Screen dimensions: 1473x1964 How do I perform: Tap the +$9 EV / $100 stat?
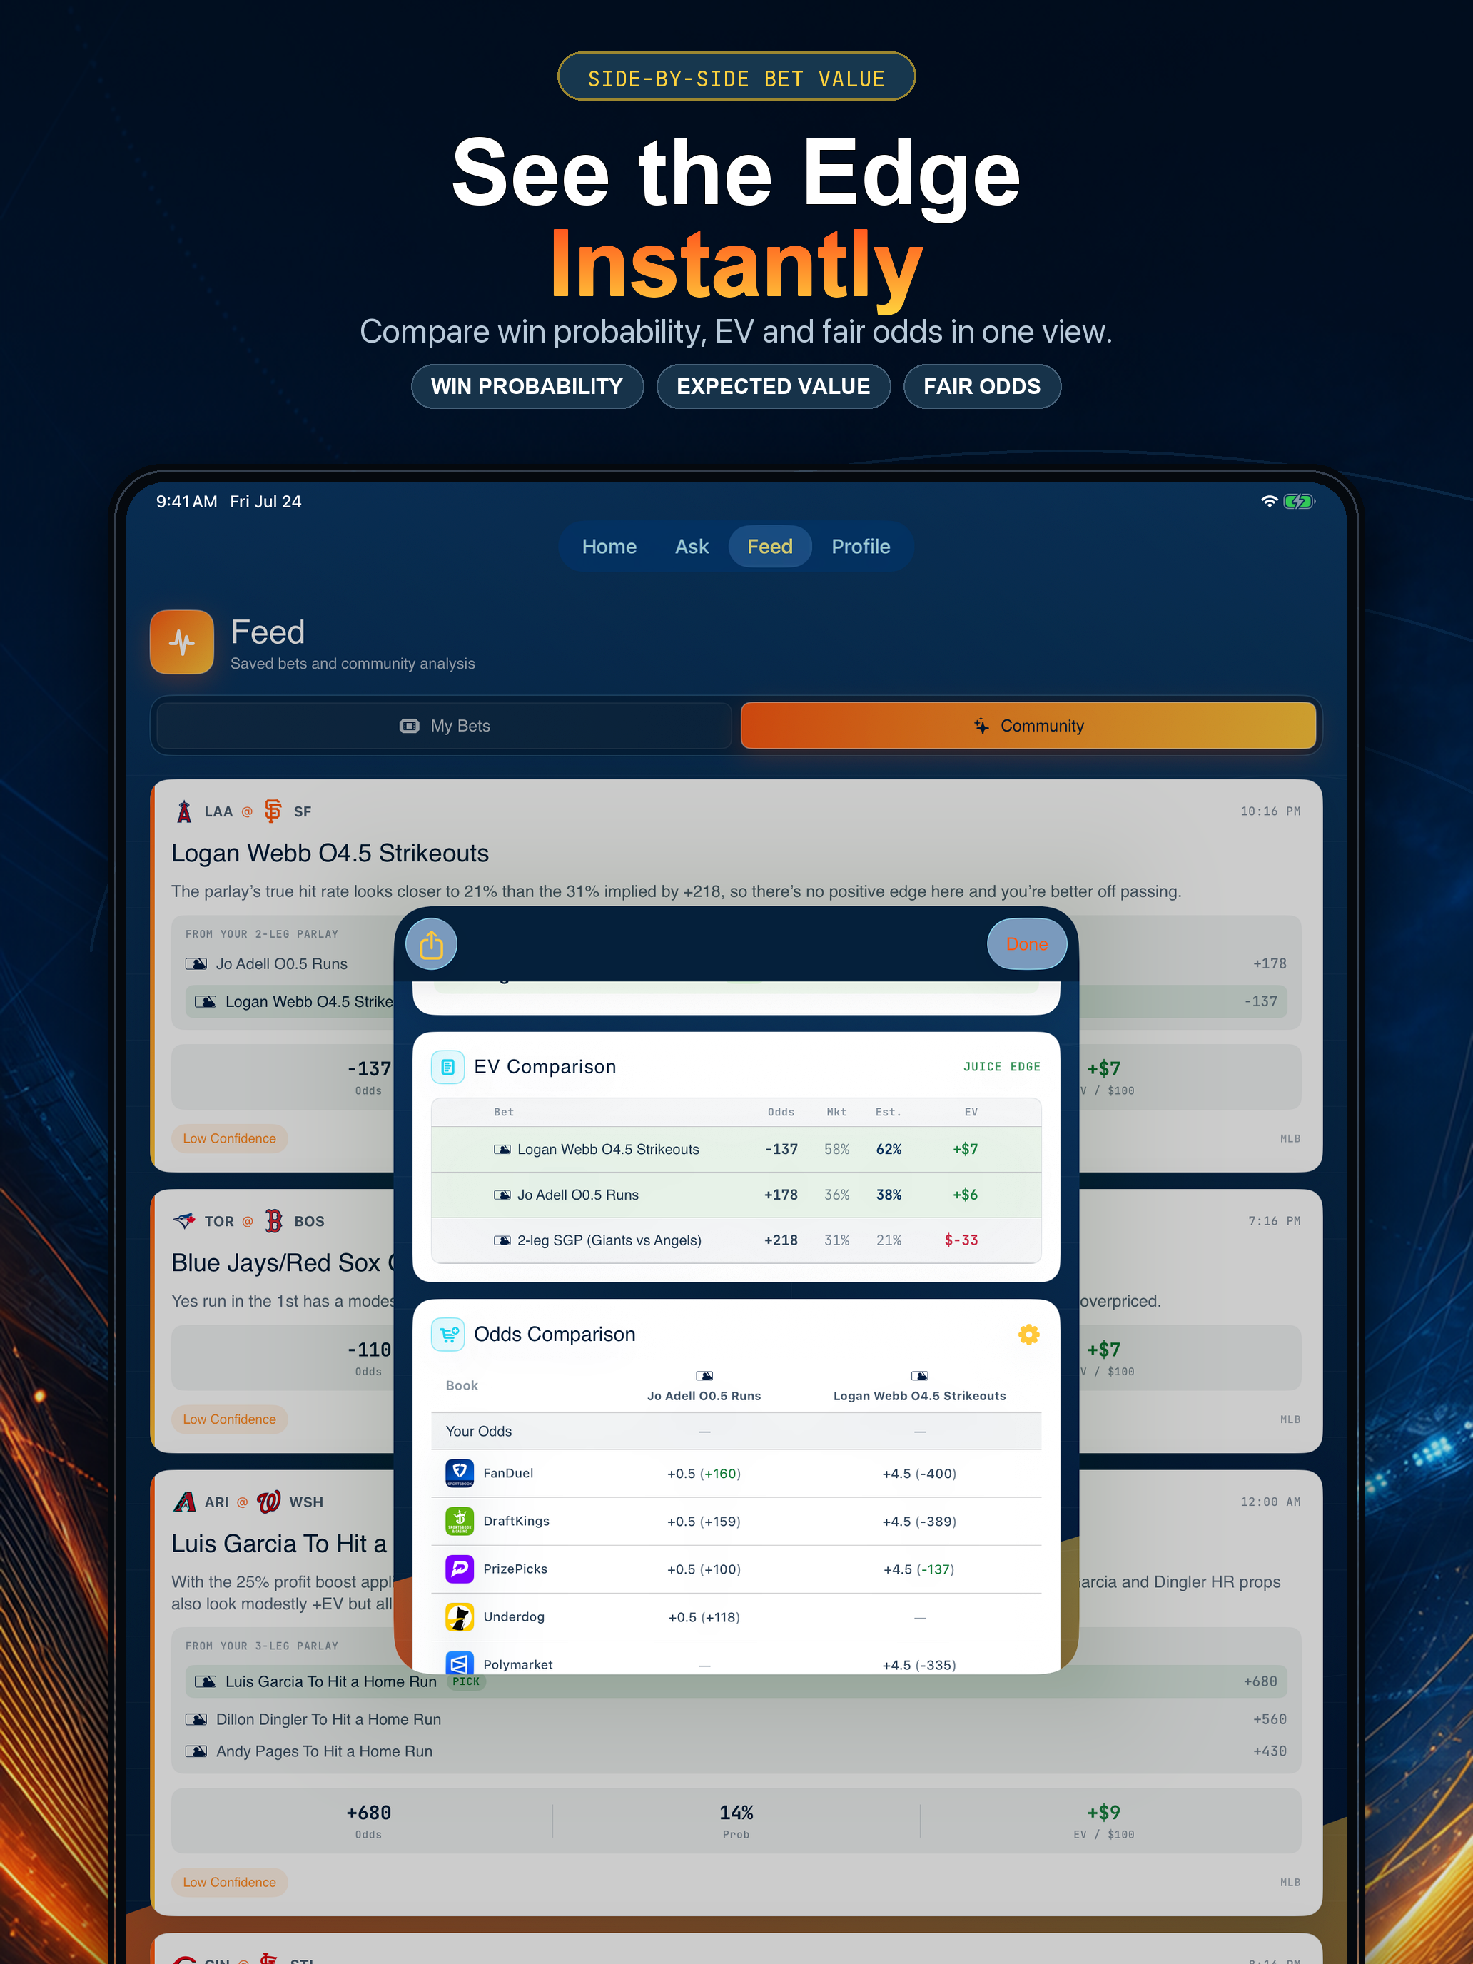[x=1103, y=1820]
